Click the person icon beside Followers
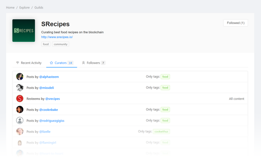This screenshot has width=261, height=159. pos(83,63)
